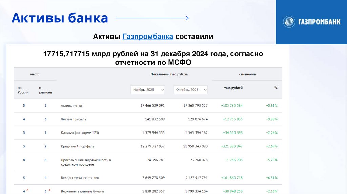Screen dimensions: 347x194
Task: Select the Капитал (по форме 123) label
Action: coord(80,132)
